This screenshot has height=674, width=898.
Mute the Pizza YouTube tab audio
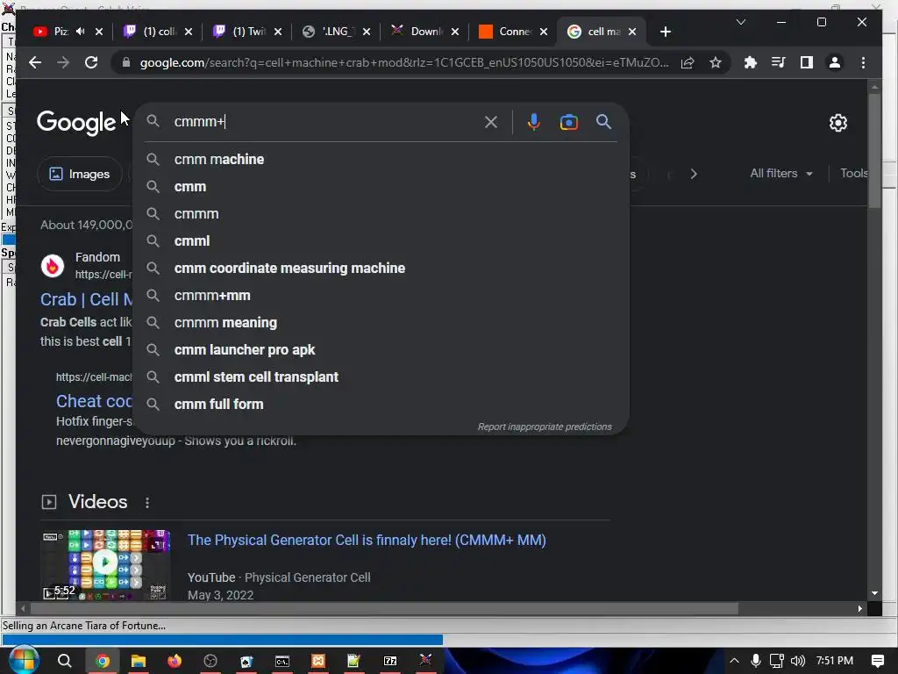click(x=80, y=31)
